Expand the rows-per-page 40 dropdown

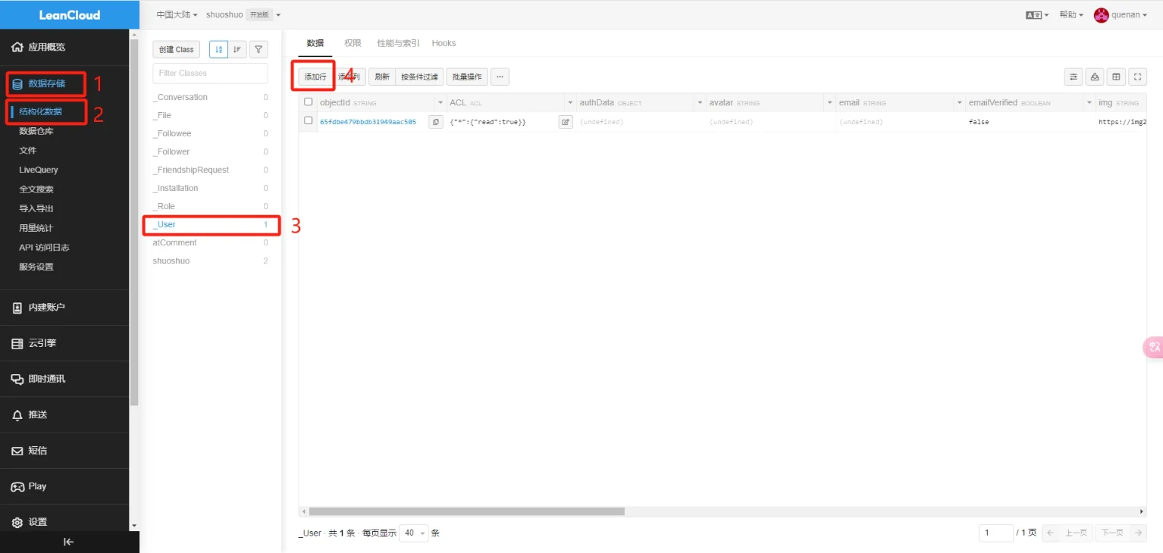point(414,533)
